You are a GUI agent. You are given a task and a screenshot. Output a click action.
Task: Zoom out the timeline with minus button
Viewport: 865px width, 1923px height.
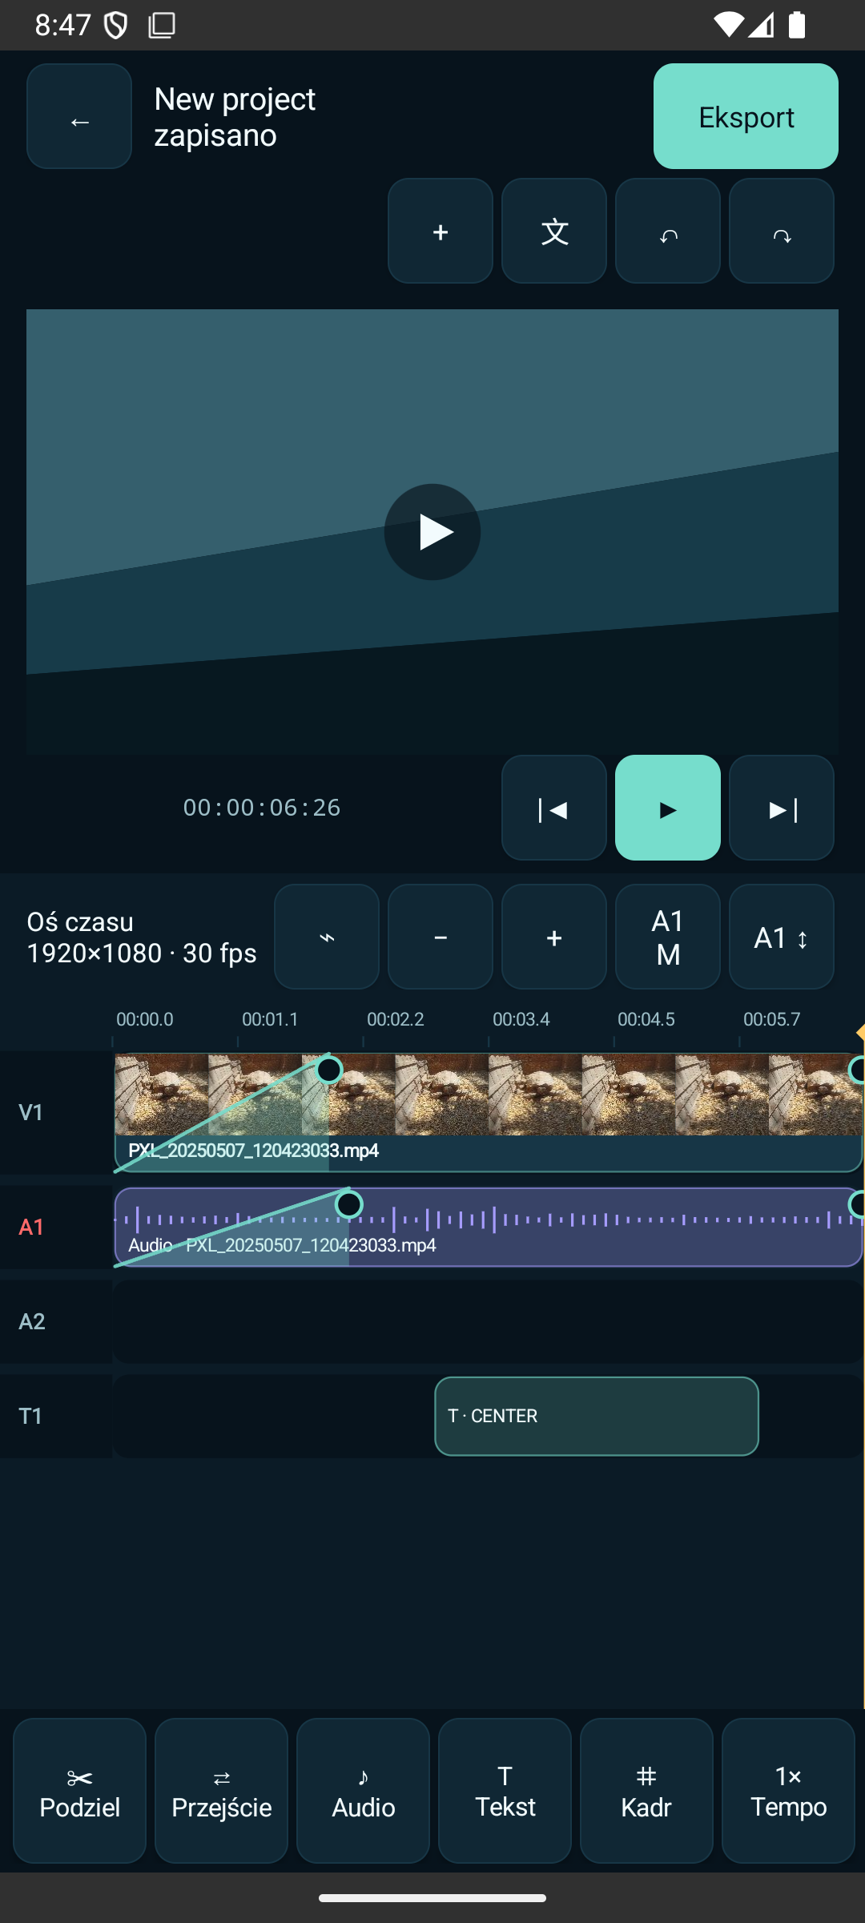(441, 937)
